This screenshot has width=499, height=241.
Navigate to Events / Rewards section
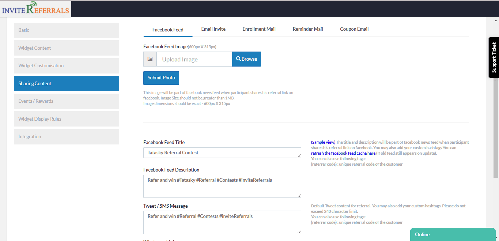pyautogui.click(x=67, y=101)
